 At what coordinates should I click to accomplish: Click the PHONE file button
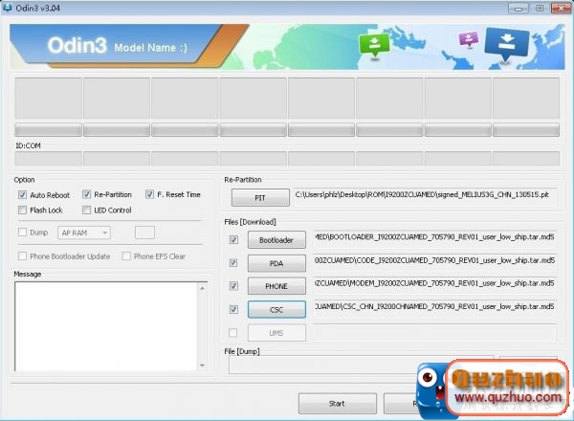point(276,286)
